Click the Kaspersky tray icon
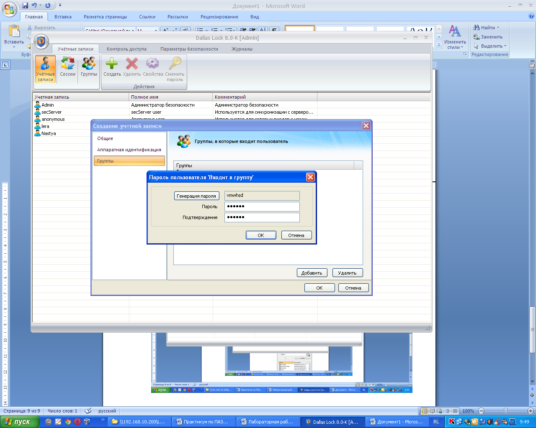The height and width of the screenshot is (428, 536). 452,422
